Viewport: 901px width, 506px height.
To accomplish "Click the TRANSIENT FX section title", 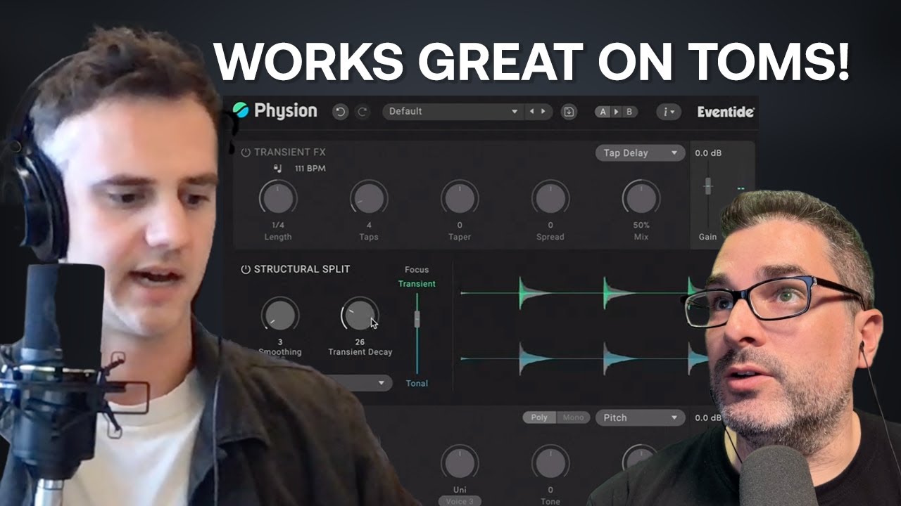I will [289, 153].
